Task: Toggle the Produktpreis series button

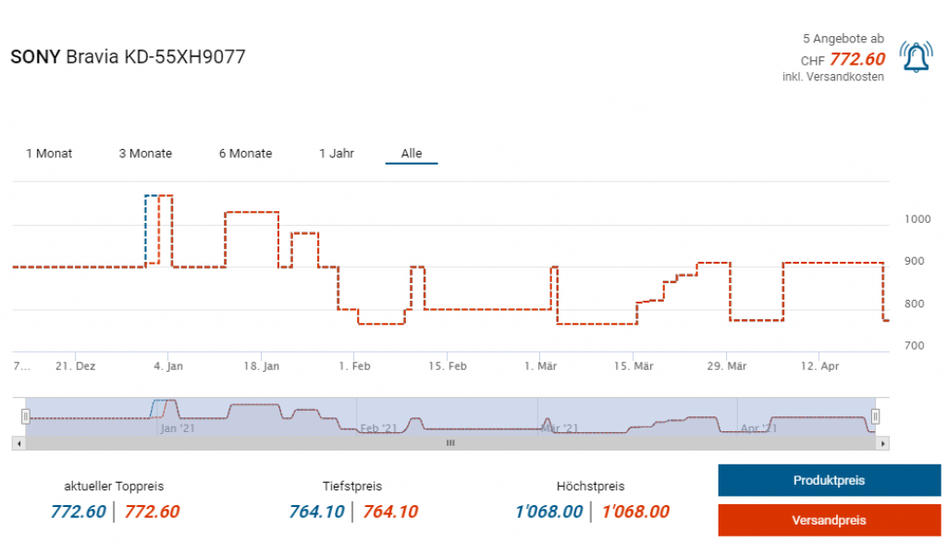Action: coord(830,480)
